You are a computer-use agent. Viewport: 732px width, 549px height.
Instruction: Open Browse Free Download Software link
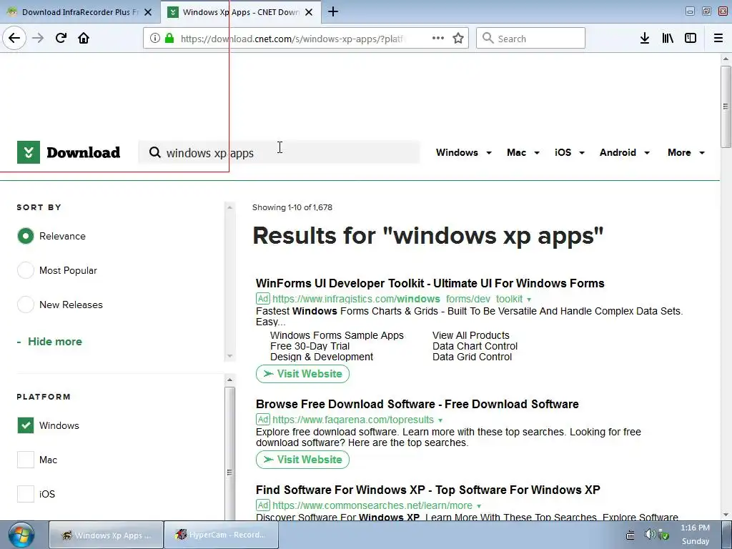[x=417, y=405]
